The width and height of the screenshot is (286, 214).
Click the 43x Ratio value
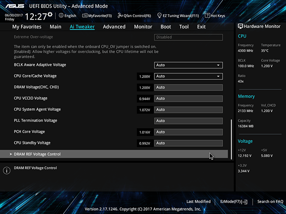241,81
